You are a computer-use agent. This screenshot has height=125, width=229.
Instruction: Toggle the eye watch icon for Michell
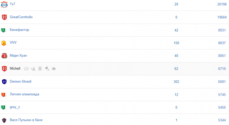click(54, 69)
